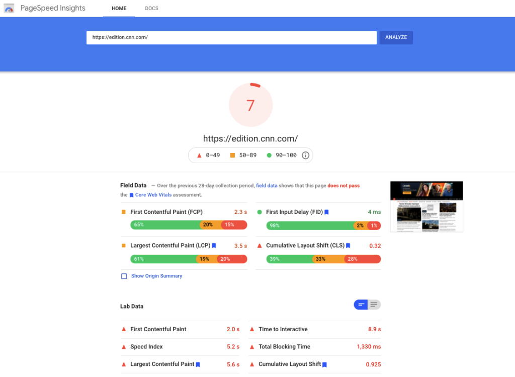Click the lab First Contentful Paint row
The width and height of the screenshot is (515, 377).
180,329
